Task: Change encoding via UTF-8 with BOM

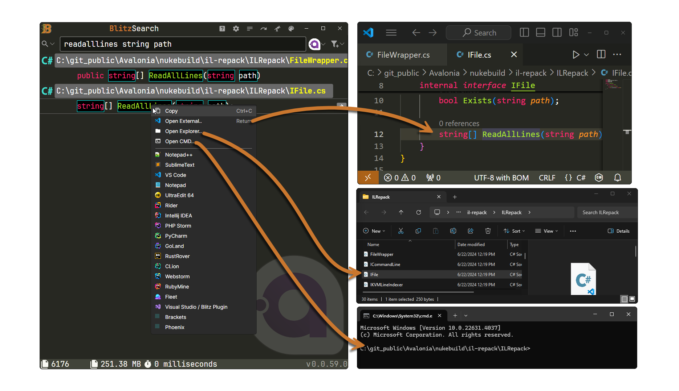Action: click(501, 178)
